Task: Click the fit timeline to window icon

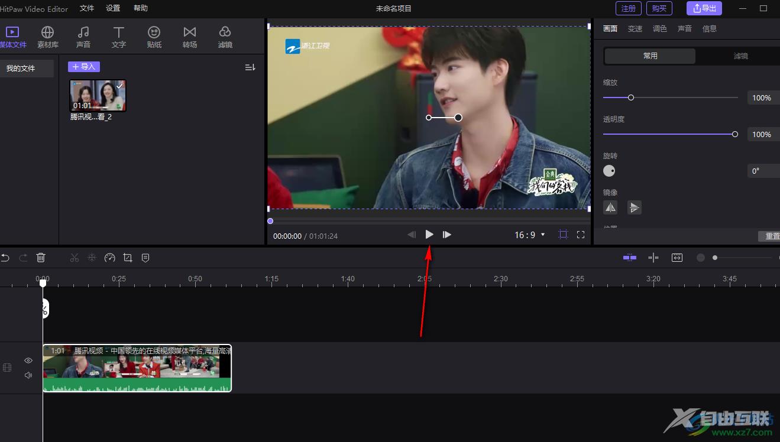Action: (677, 258)
